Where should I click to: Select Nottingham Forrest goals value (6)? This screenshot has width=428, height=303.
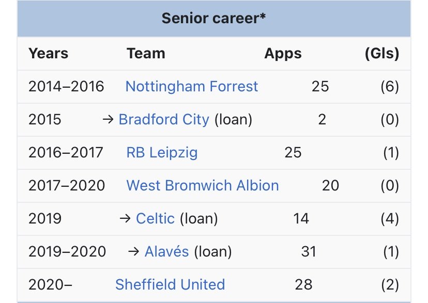[x=389, y=86]
